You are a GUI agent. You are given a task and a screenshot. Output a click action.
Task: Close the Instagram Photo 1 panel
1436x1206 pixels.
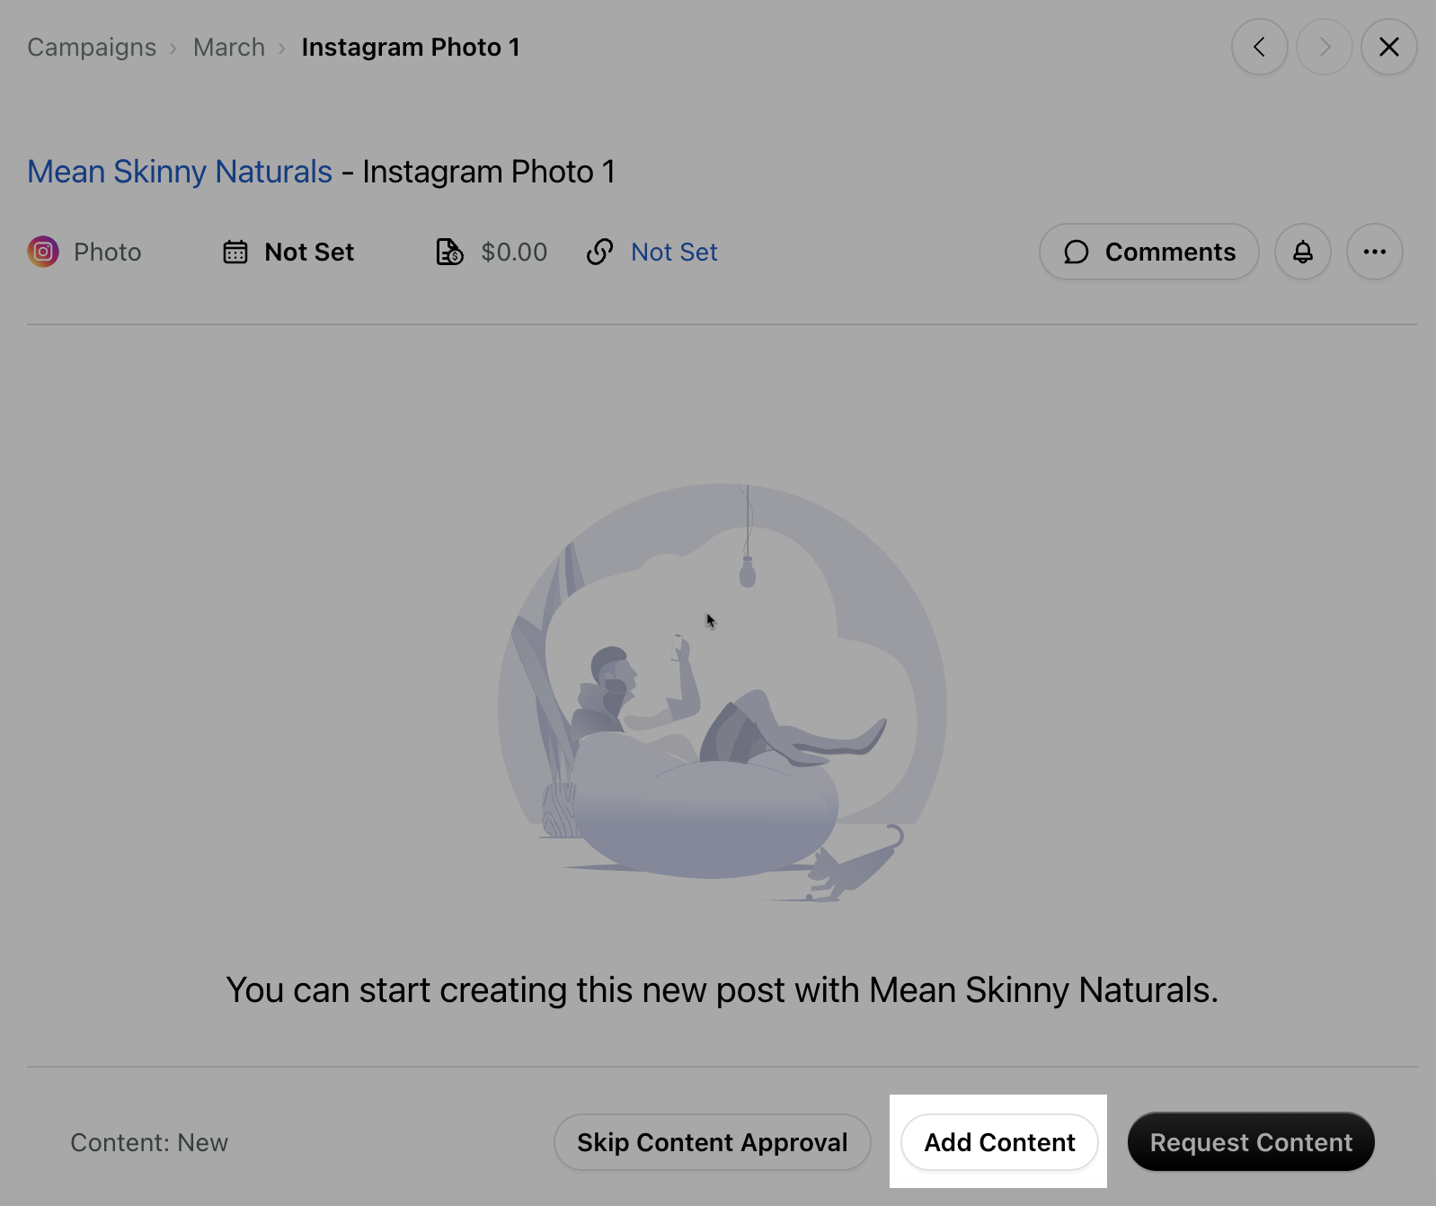(x=1388, y=47)
